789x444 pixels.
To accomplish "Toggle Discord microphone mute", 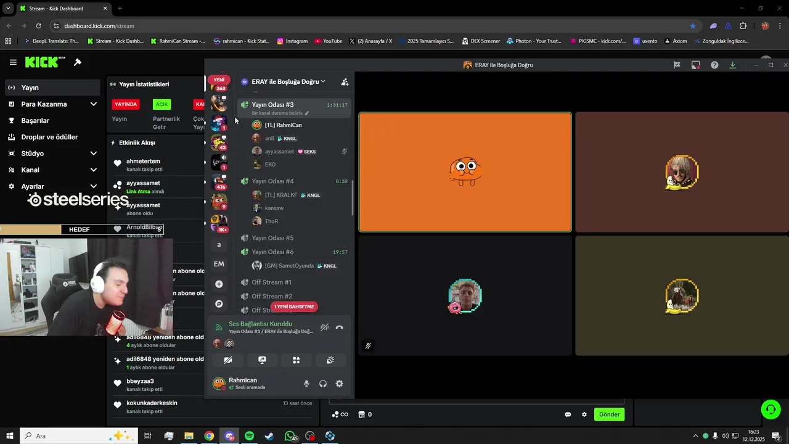I will click(x=306, y=384).
